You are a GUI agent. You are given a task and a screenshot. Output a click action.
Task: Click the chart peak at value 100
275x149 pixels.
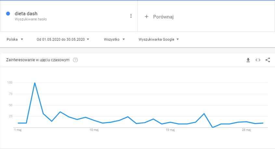[x=35, y=83]
